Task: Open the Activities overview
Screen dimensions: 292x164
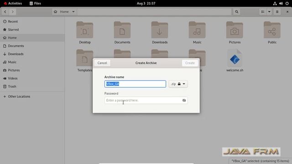Action: [13, 3]
